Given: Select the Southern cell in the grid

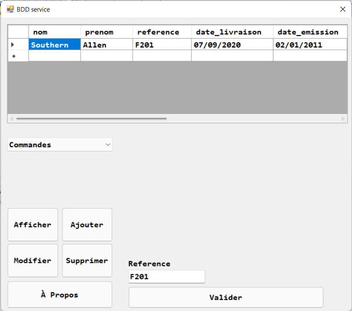Looking at the screenshot, I should coord(54,44).
